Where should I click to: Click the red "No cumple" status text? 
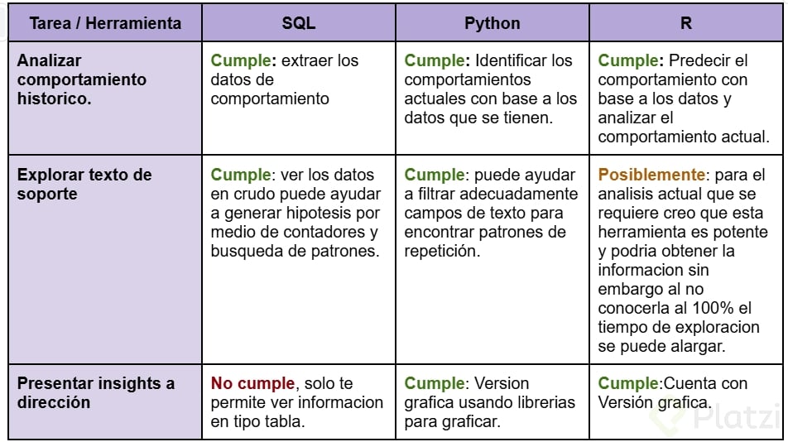[252, 383]
